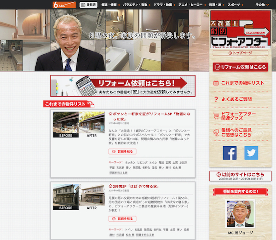This screenshot has height=240, width=276.
Task: Click large リフォーム依頼はこちら! calculator banner
Action: 123,86
